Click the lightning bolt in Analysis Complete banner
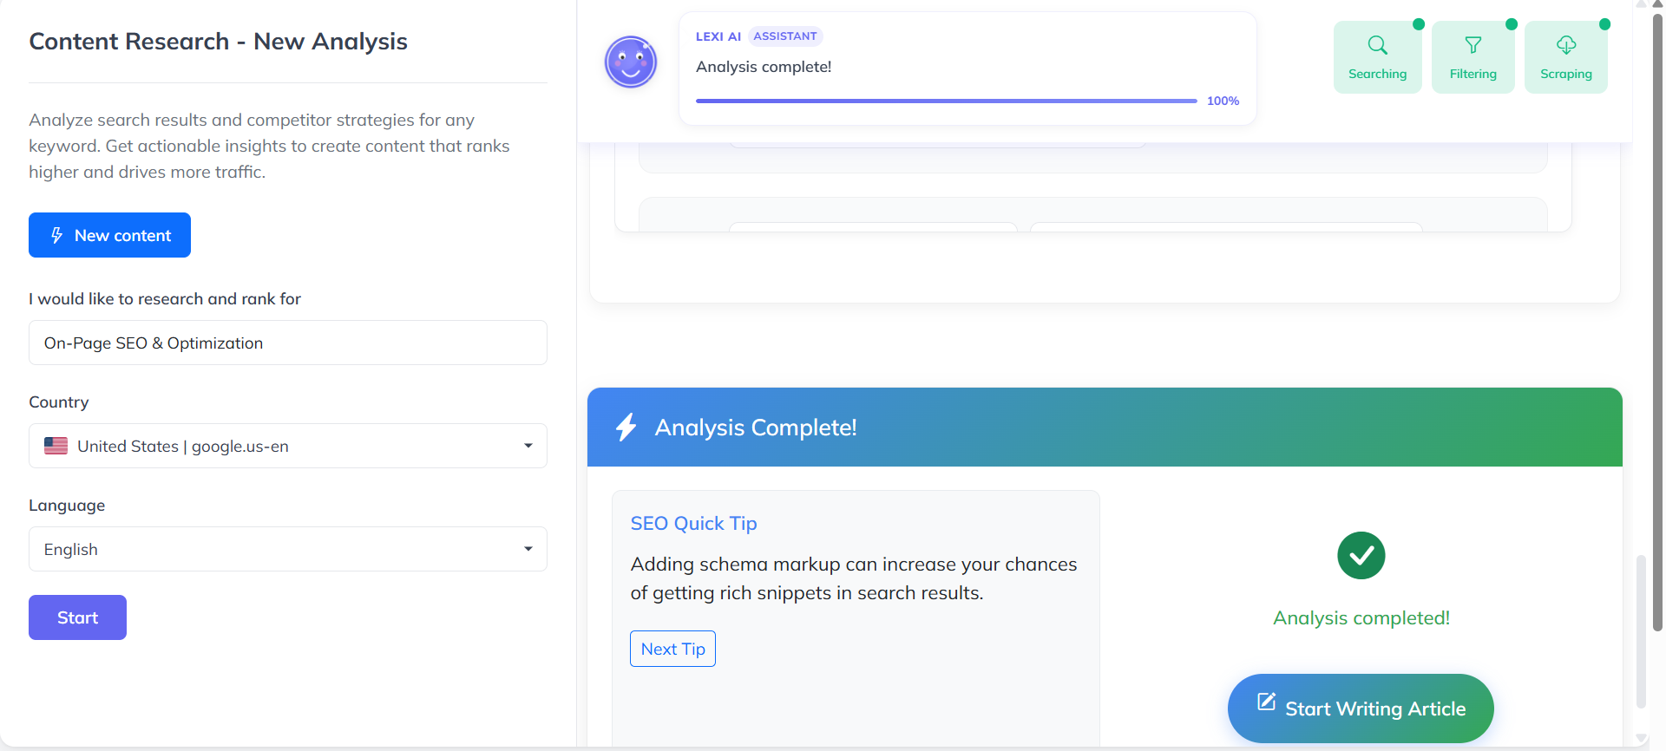Image resolution: width=1666 pixels, height=751 pixels. [x=626, y=427]
